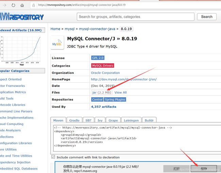Screen dimensions: 221x173
Task: Open Date and Time Utilities link
Action: coord(16,156)
